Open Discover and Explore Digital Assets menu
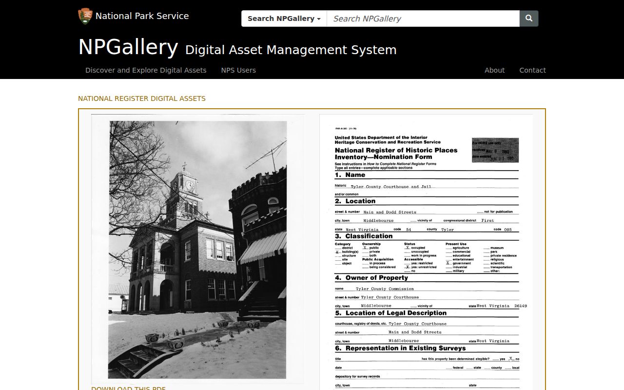 tap(146, 70)
